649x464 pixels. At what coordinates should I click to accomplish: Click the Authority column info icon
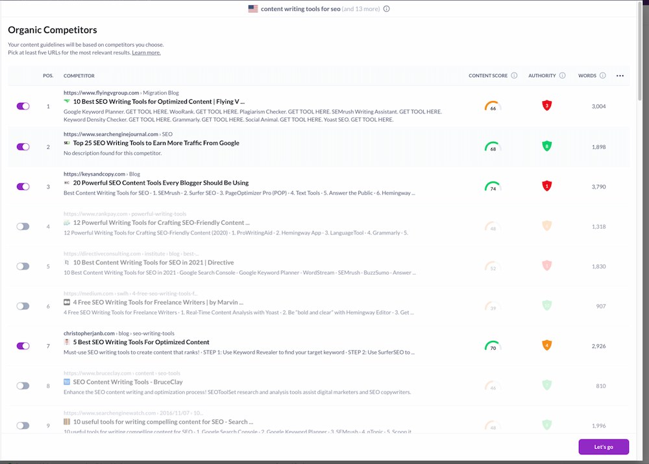(563, 76)
